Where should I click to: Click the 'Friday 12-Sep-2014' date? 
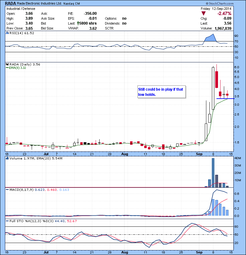click(216, 9)
